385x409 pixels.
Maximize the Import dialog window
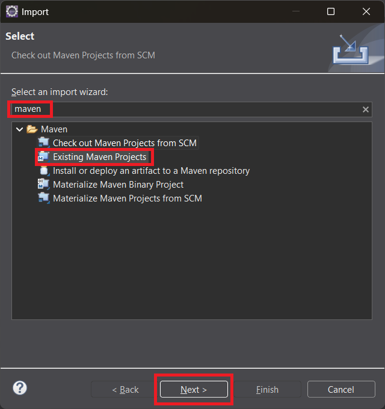point(331,11)
